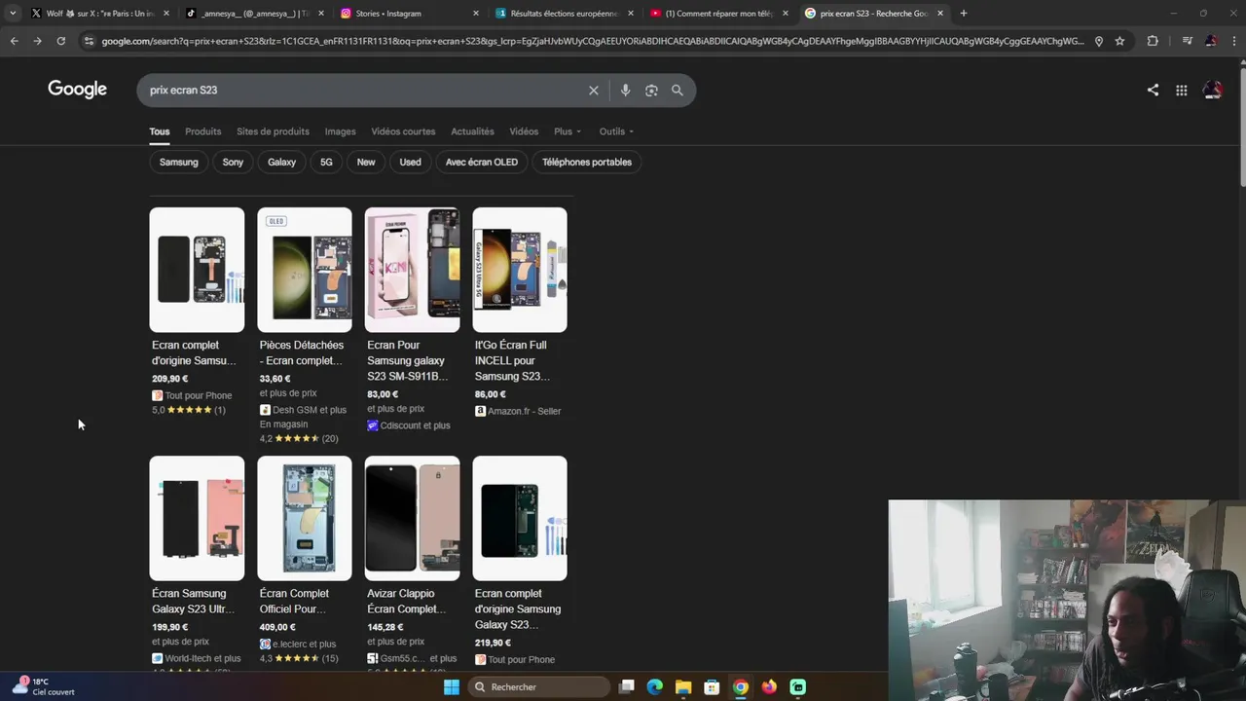Apply the Used filter chip

coord(410,163)
